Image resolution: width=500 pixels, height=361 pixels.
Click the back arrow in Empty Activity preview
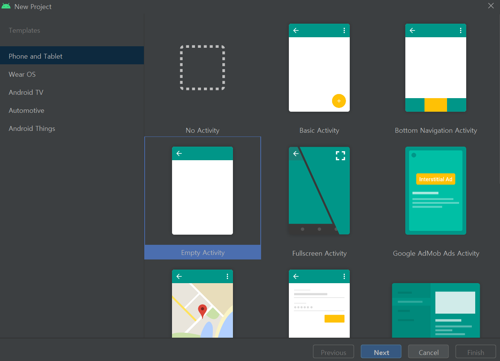click(179, 153)
